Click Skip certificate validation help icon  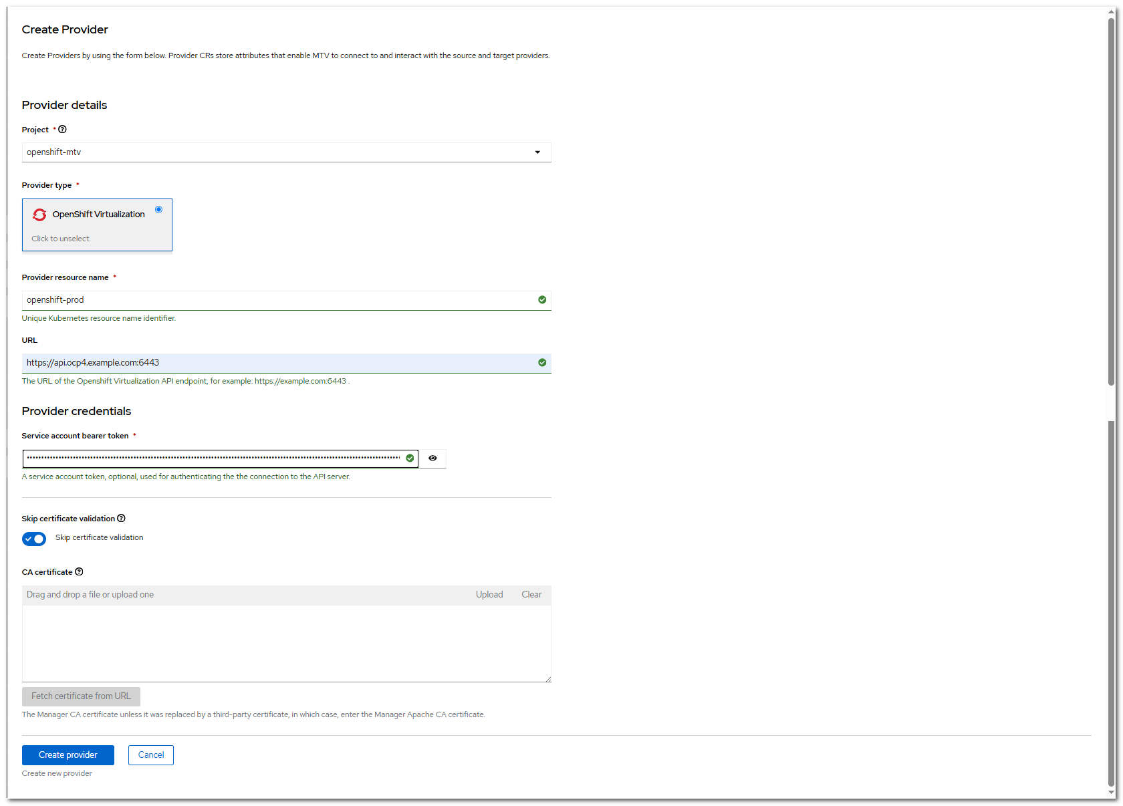click(121, 519)
